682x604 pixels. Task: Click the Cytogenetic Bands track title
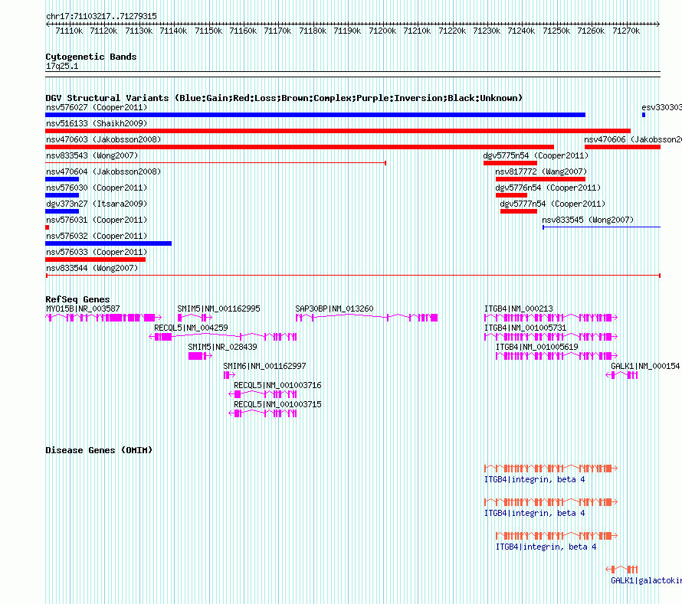coord(91,57)
